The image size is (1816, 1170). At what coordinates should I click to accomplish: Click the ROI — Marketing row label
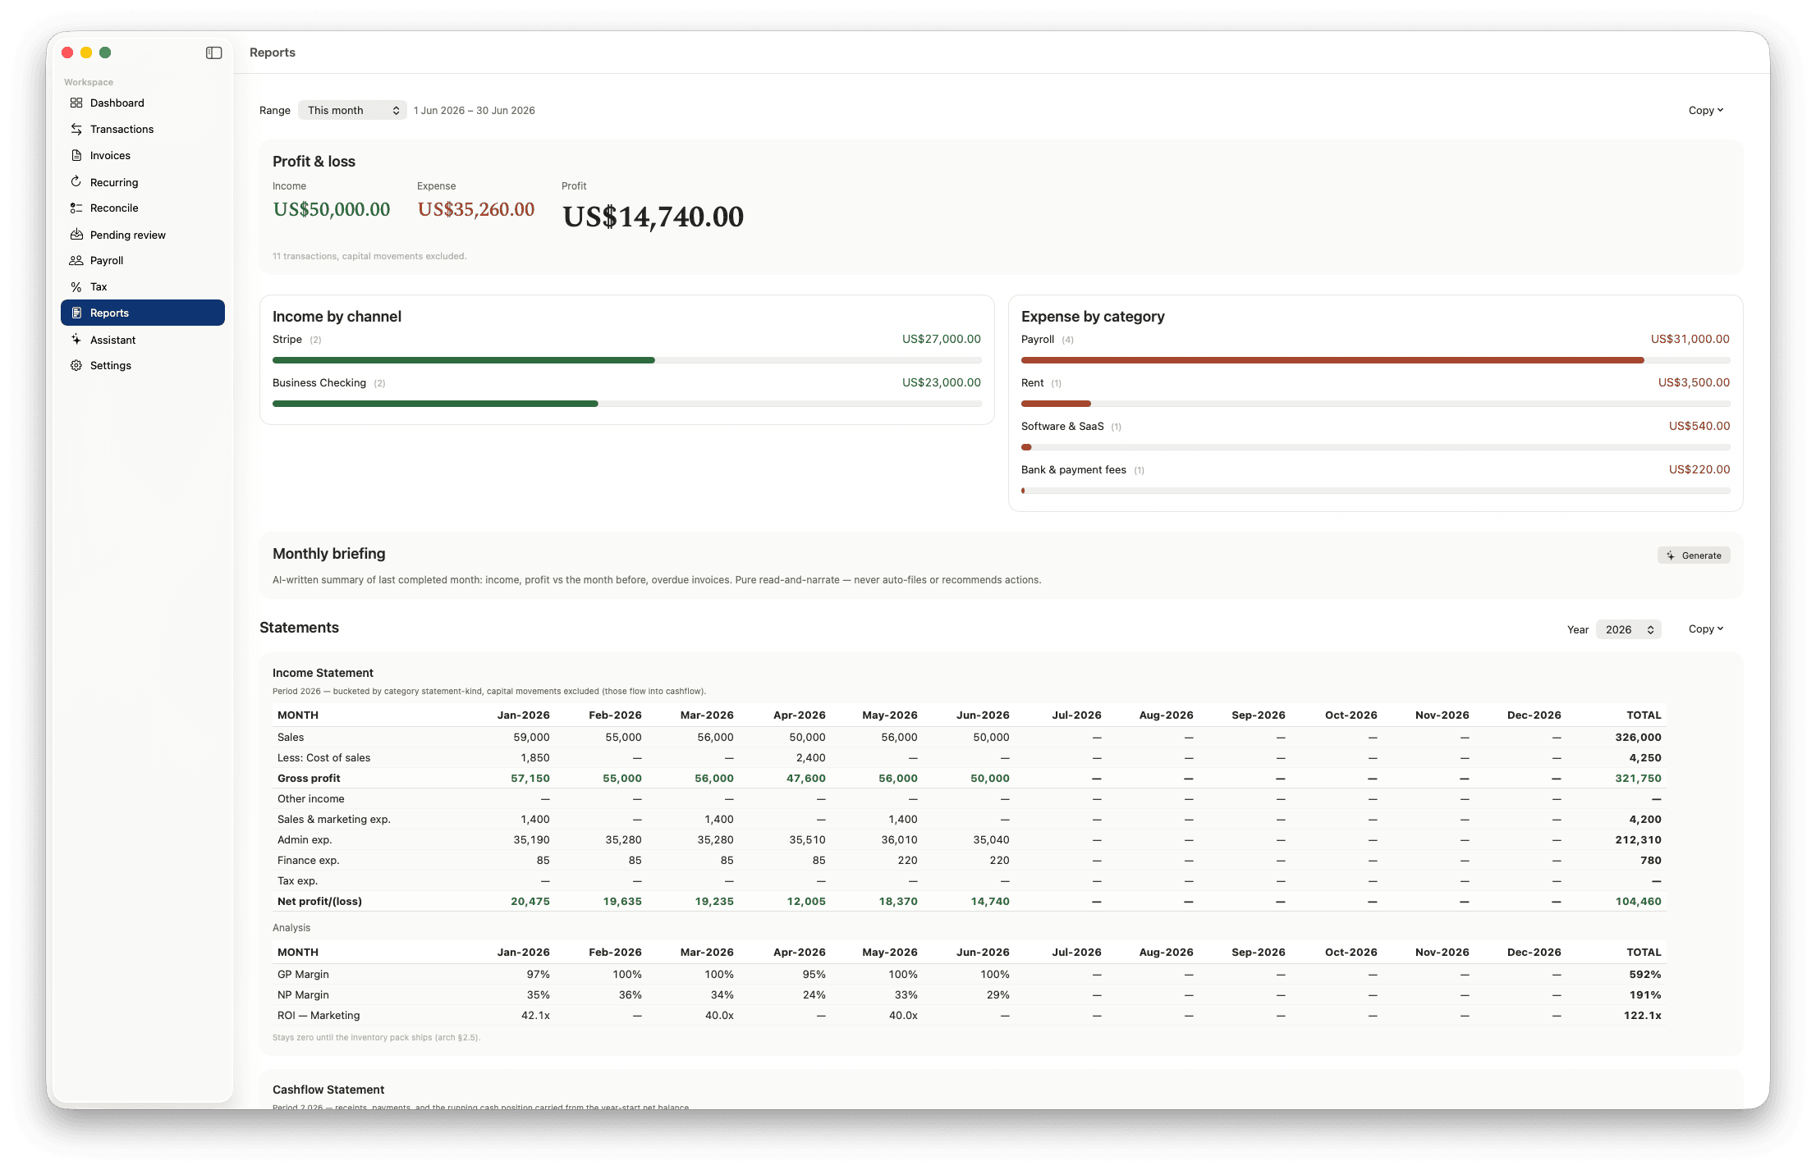(x=319, y=1015)
